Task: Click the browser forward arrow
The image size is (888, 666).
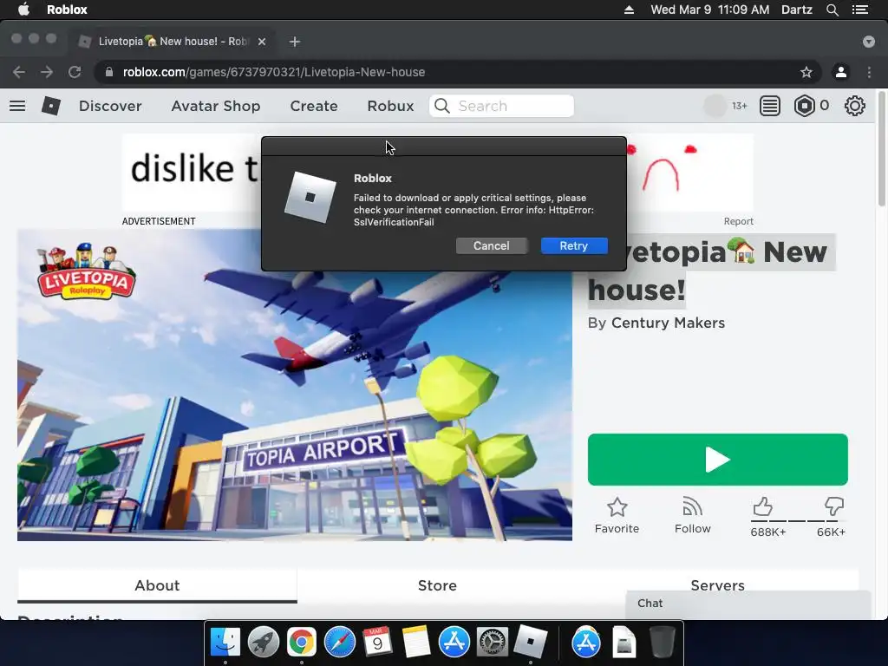Action: click(x=47, y=72)
